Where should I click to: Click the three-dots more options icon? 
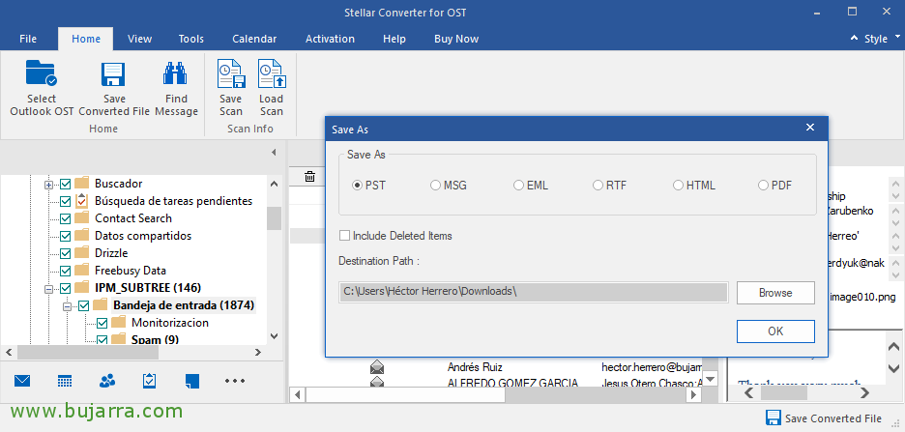point(235,381)
